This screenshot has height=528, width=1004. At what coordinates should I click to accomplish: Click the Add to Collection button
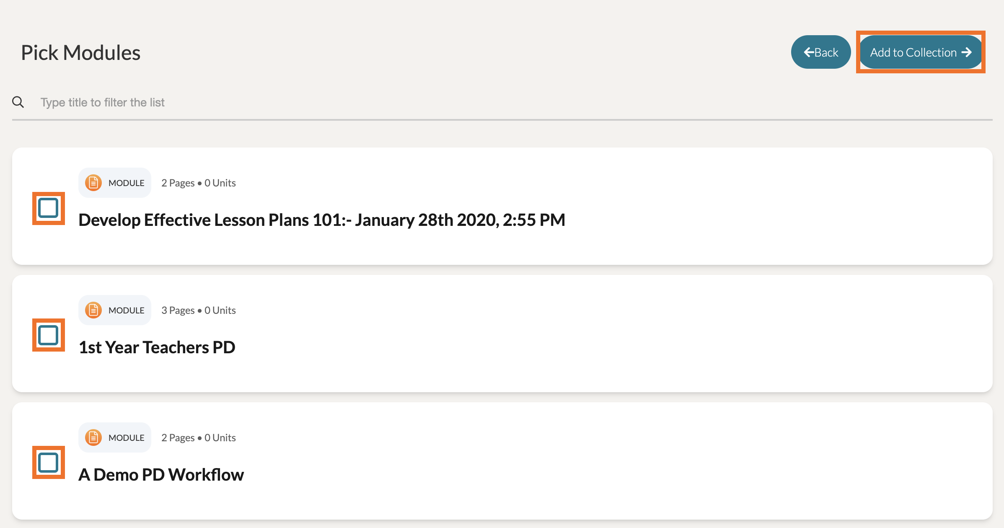pos(921,52)
